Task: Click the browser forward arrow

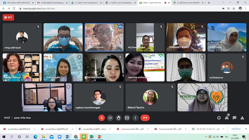Action: point(9,8)
